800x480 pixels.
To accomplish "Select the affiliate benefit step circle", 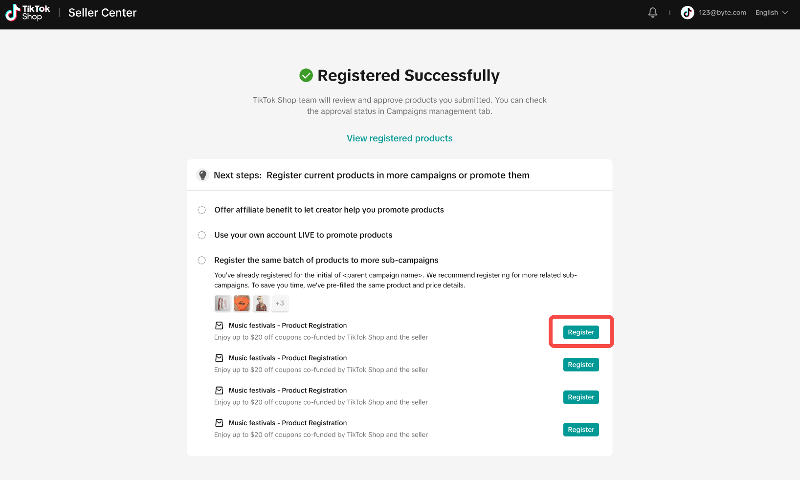I will [x=201, y=210].
